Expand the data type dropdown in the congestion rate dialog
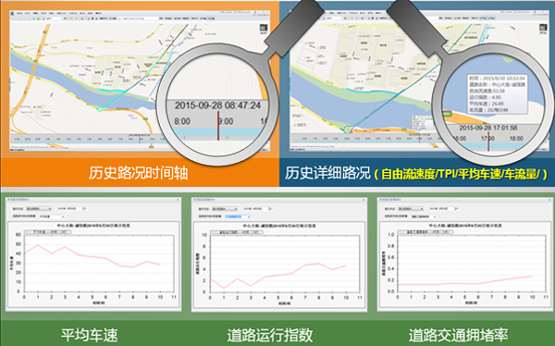This screenshot has width=555, height=346. (424, 216)
